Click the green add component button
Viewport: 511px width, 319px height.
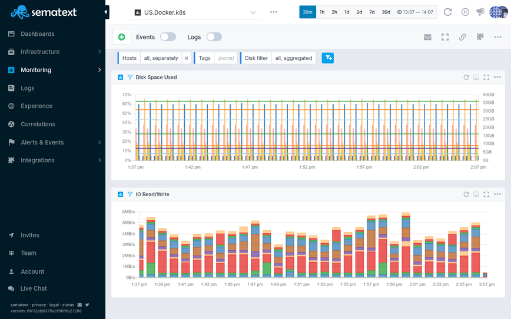(121, 37)
